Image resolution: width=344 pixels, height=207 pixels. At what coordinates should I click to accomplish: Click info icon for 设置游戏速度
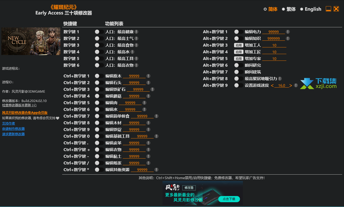[x=296, y=85]
